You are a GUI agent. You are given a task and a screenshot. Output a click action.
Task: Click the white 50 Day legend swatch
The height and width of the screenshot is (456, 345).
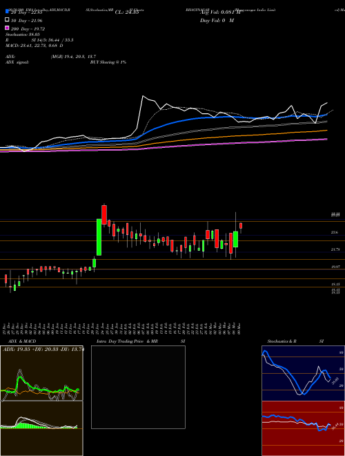[7, 20]
